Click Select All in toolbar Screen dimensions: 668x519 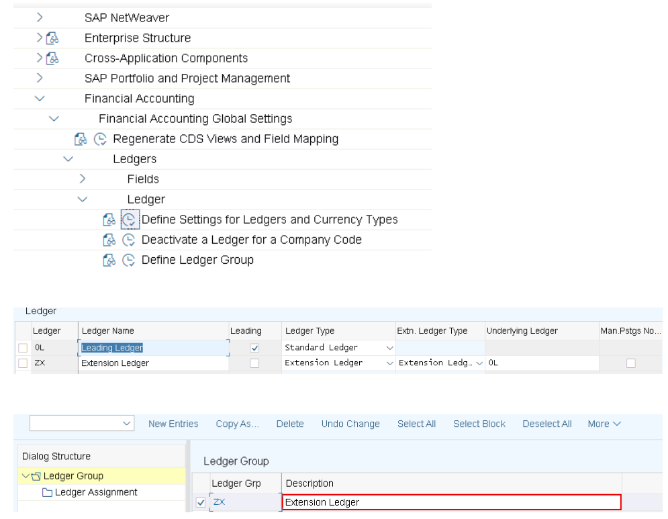[417, 424]
